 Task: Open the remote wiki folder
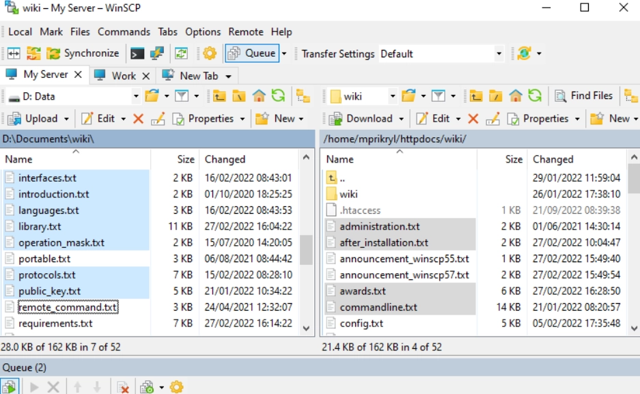[x=348, y=194]
